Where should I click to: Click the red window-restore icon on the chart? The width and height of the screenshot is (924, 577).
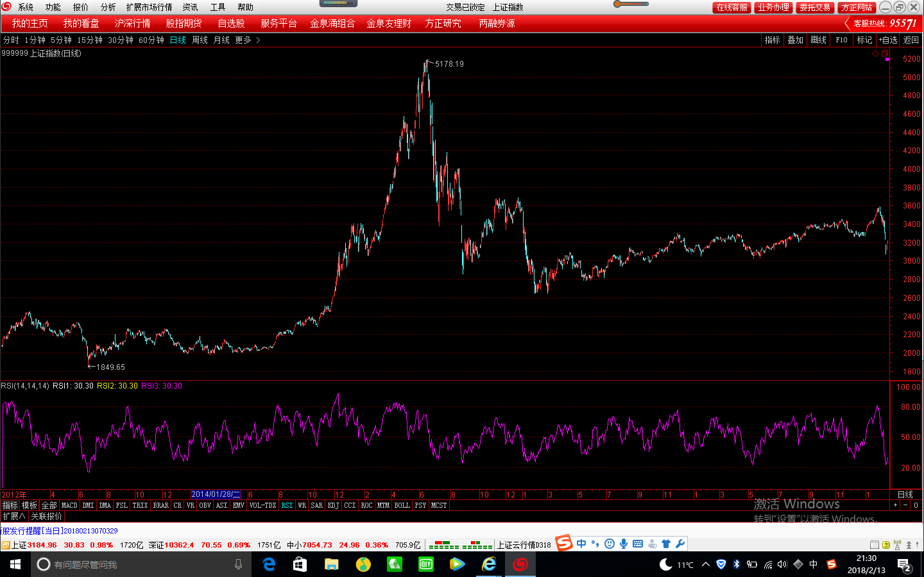(885, 53)
